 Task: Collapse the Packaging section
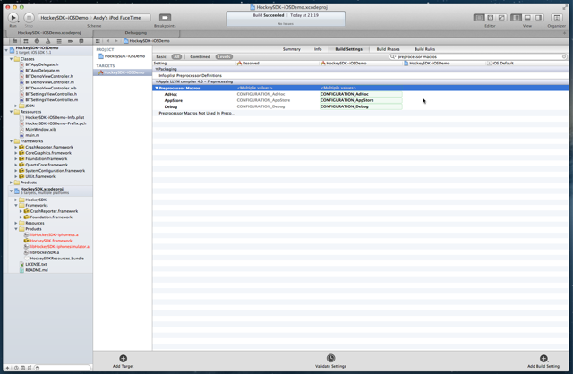coord(157,69)
